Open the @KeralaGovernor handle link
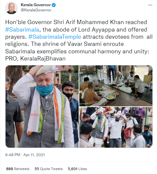 [36, 10]
